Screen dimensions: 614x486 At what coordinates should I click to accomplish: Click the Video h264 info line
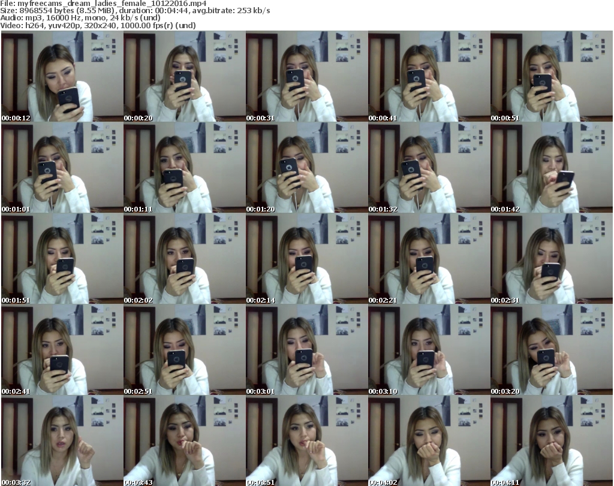pos(98,25)
